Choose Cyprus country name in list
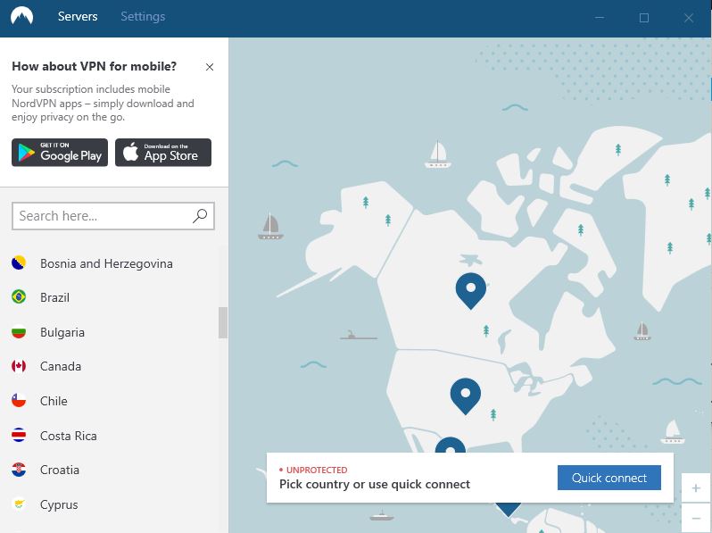 [x=59, y=504]
